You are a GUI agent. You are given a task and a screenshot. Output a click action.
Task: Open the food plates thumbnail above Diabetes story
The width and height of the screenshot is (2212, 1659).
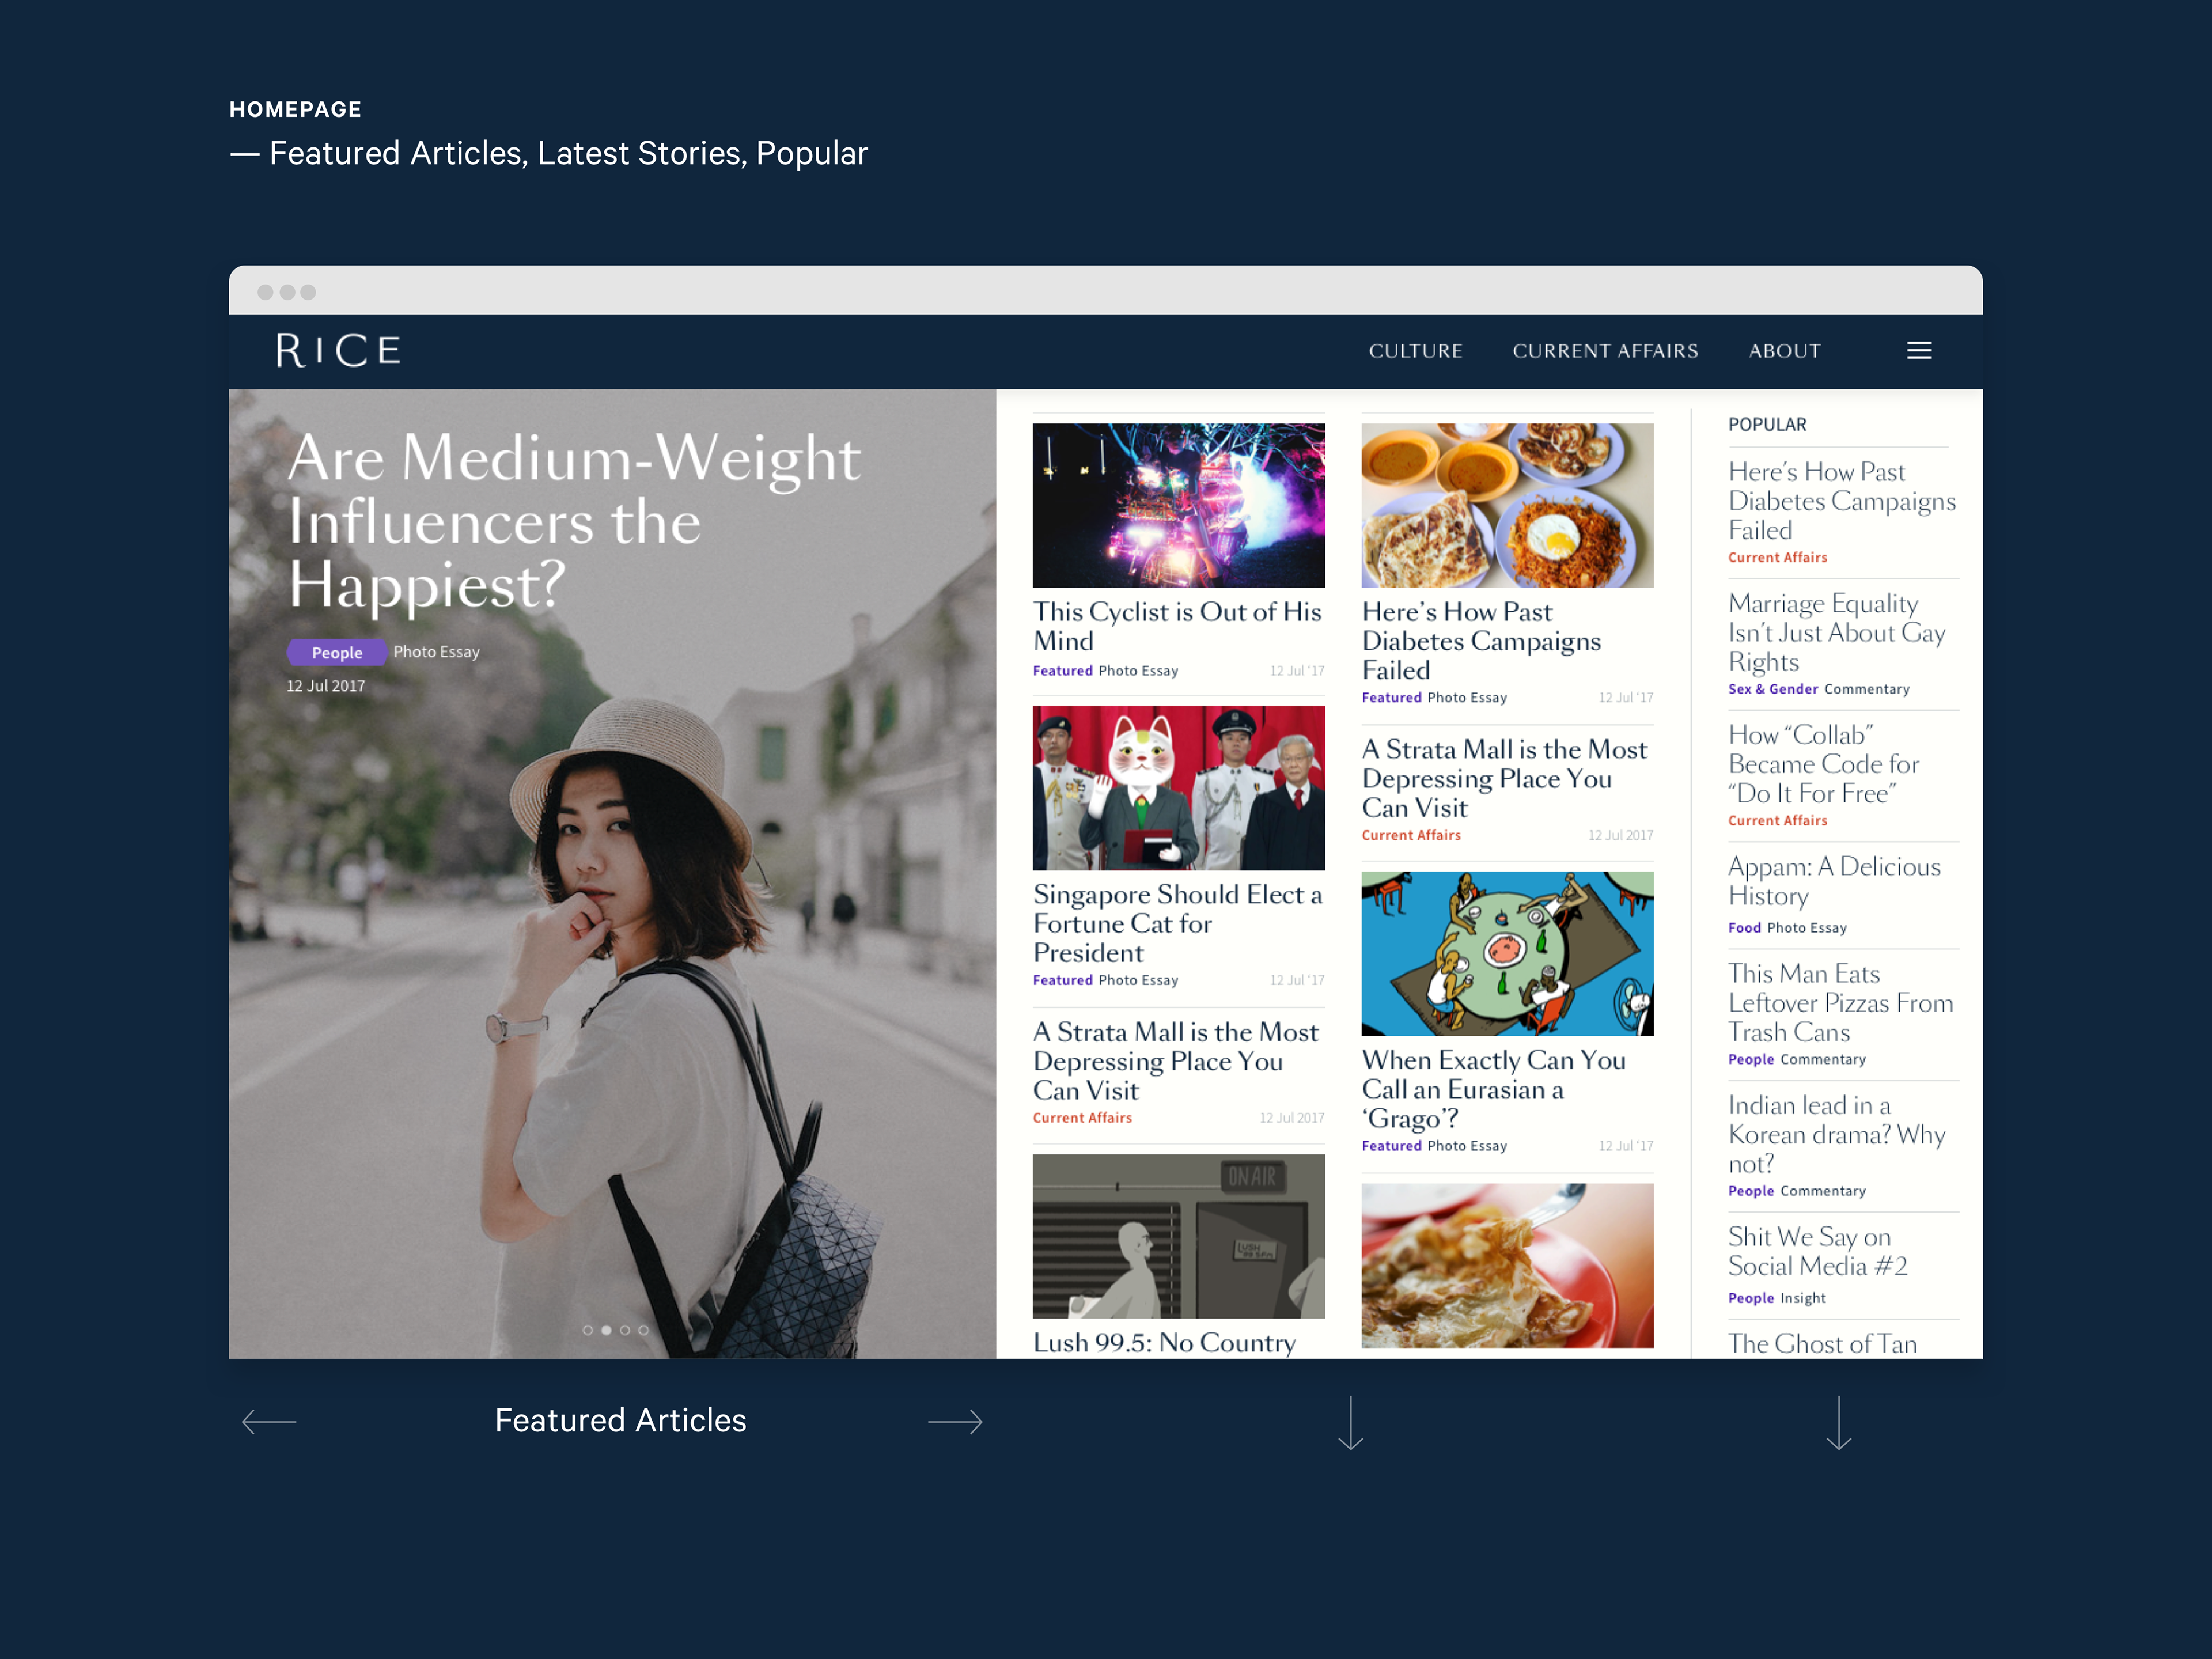1507,505
